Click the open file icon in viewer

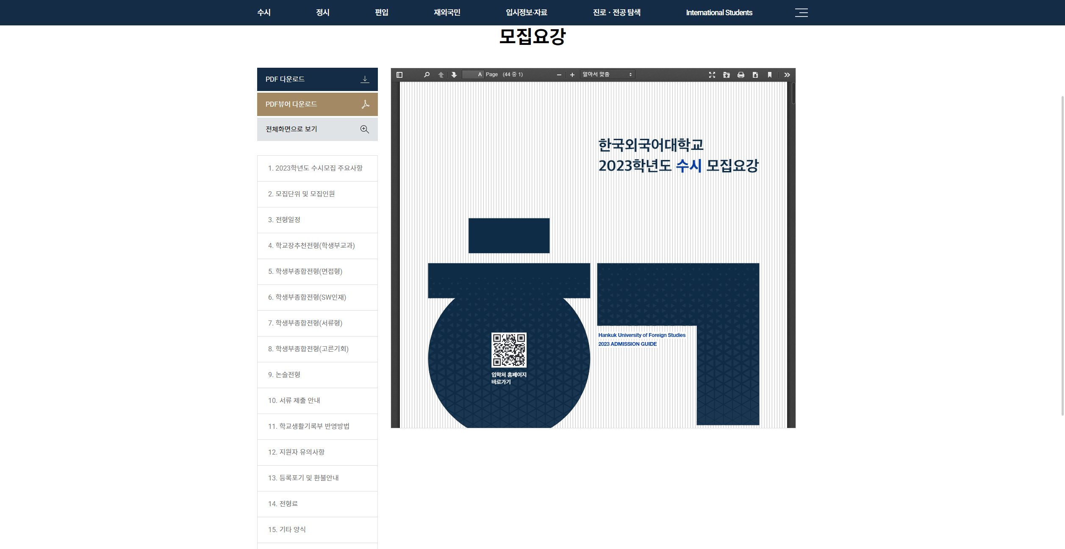point(727,75)
